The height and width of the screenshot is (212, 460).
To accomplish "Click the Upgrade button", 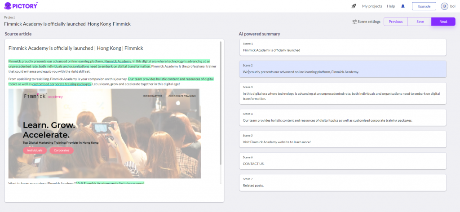I will pyautogui.click(x=424, y=6).
